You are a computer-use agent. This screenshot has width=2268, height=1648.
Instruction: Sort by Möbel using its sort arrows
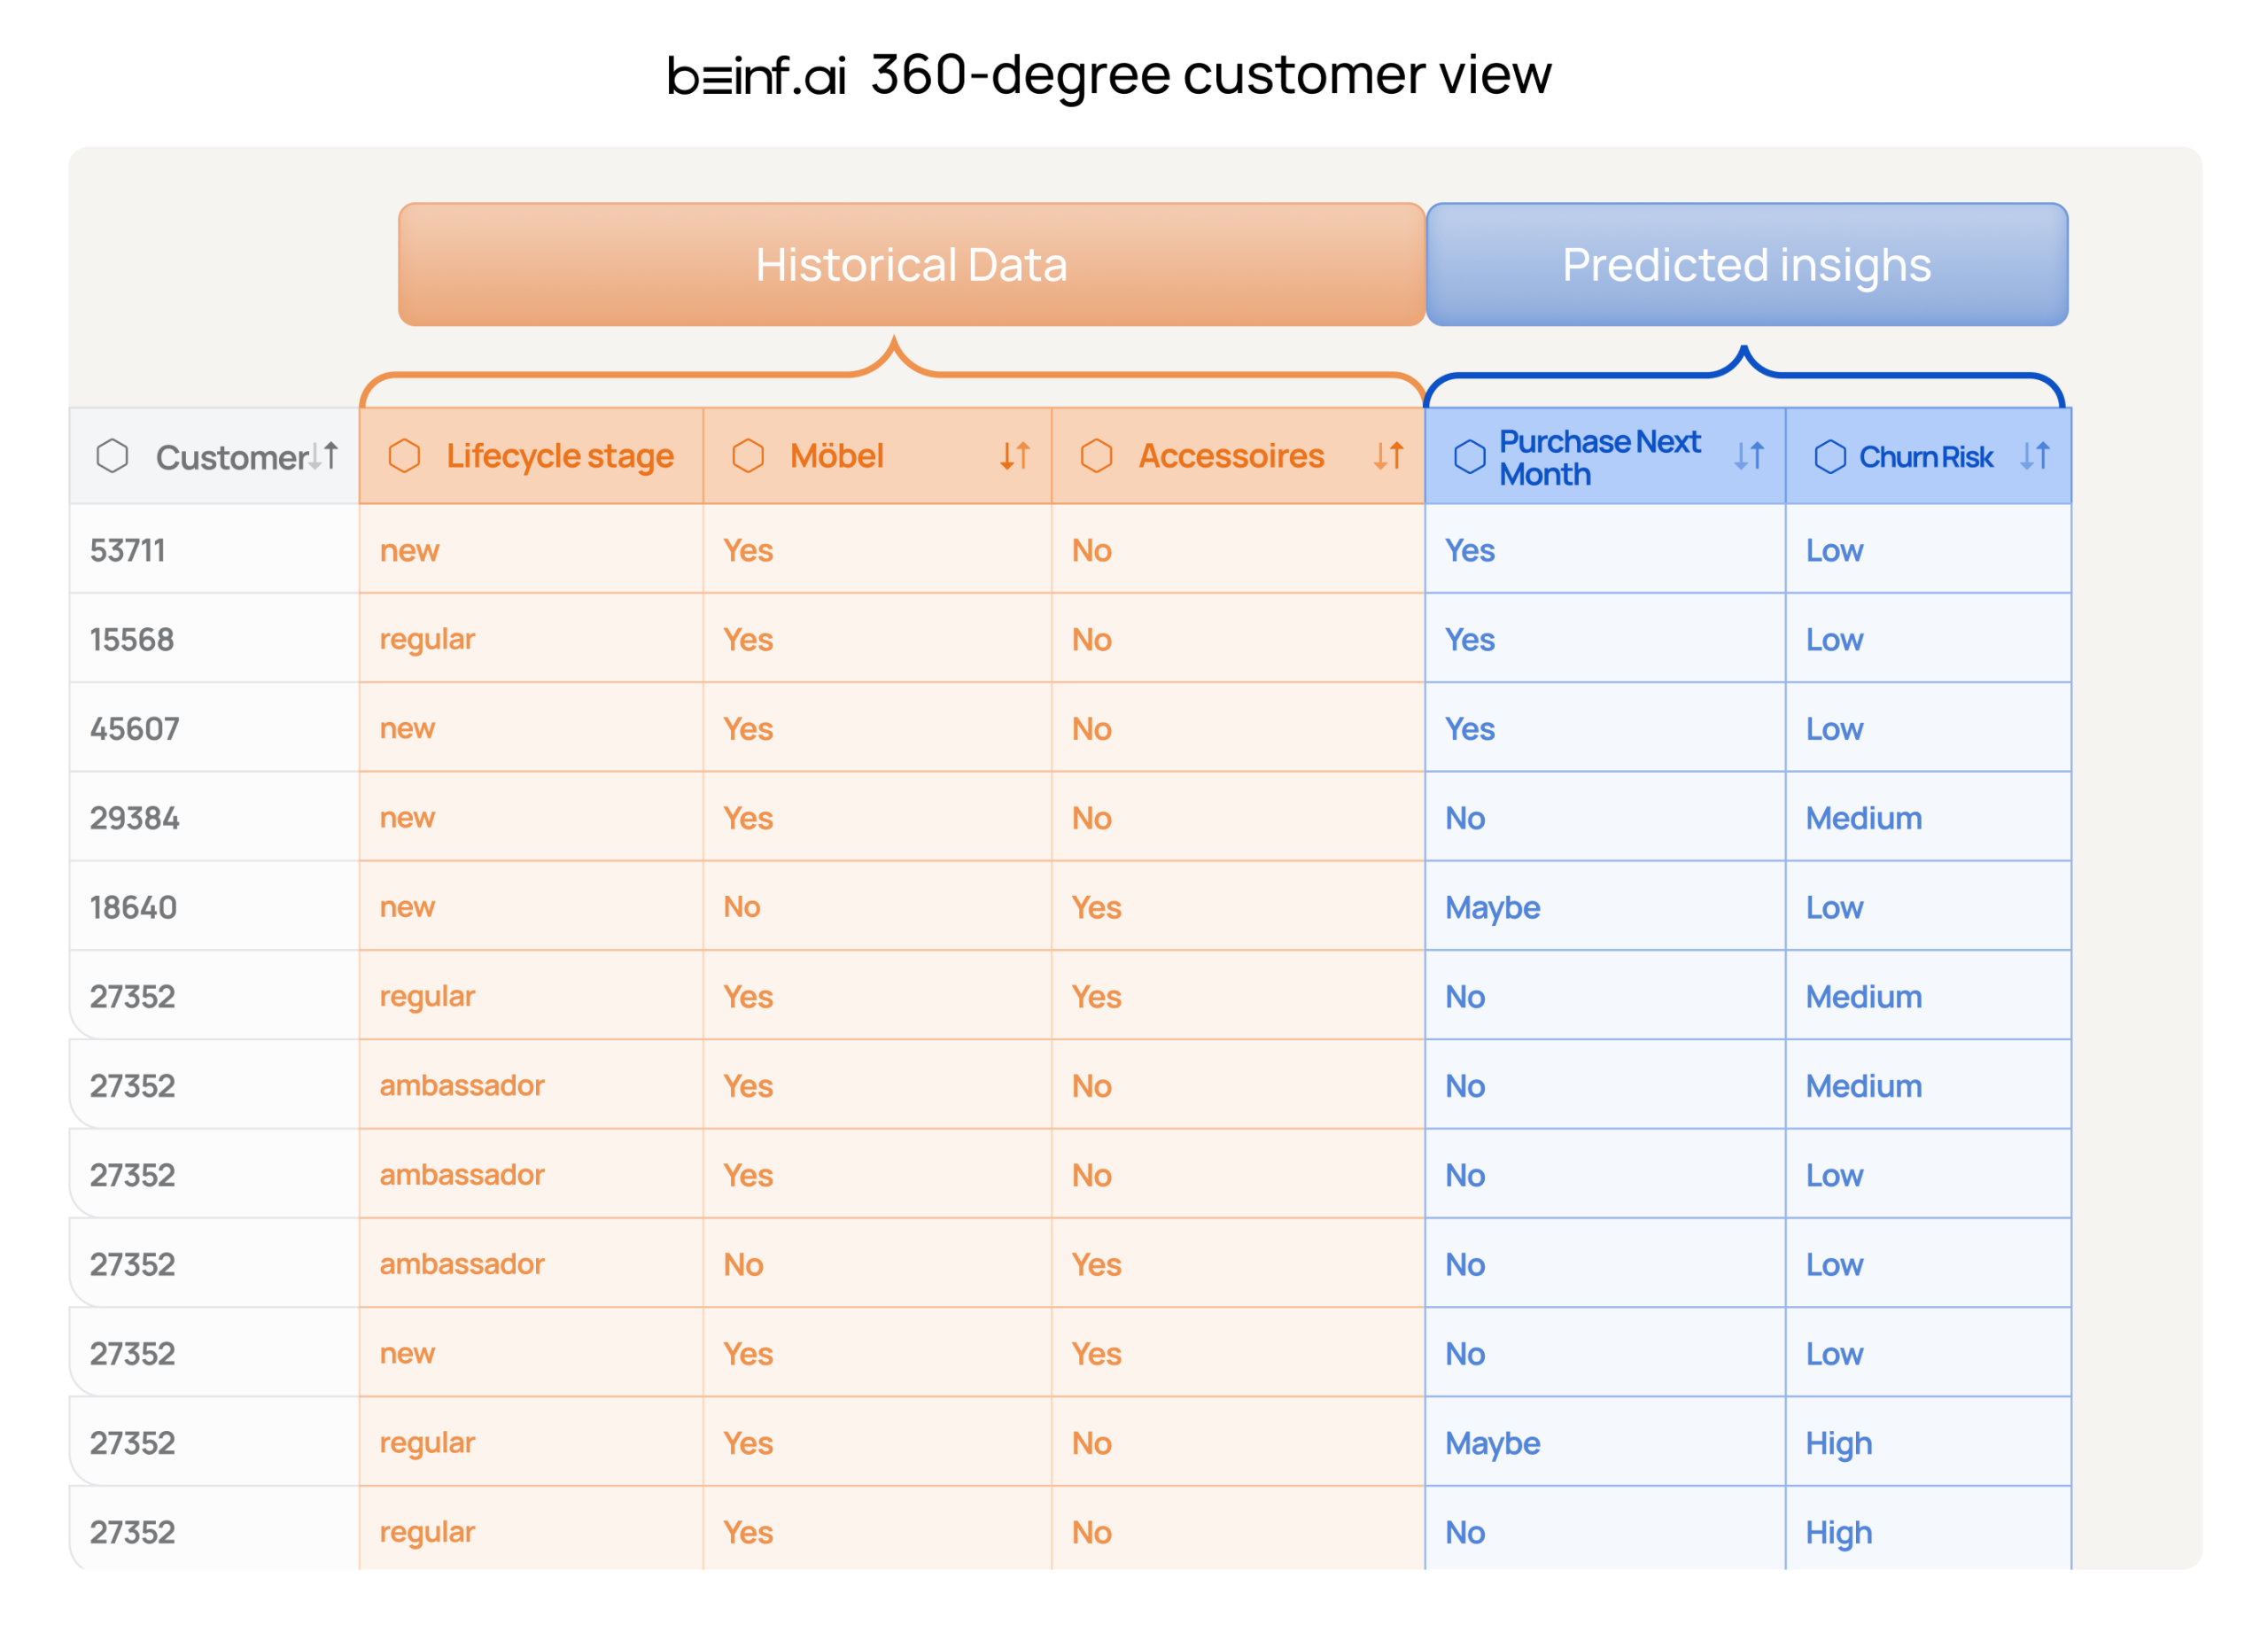1015,456
